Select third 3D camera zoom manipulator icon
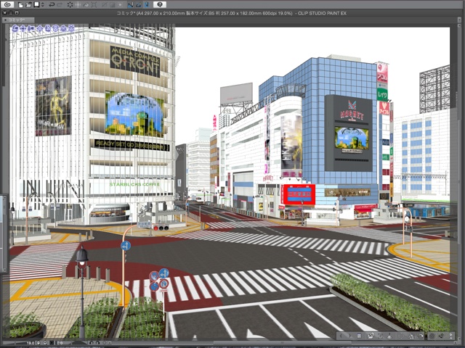The image size is (465, 348). click(31, 28)
